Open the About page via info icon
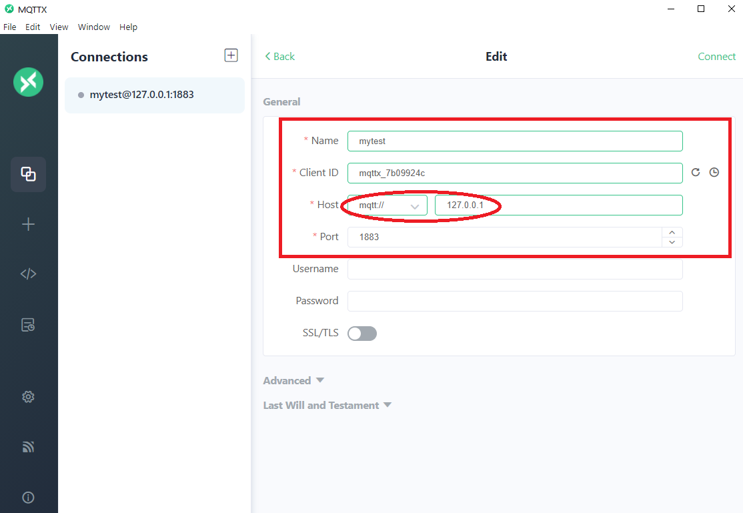 (28, 497)
